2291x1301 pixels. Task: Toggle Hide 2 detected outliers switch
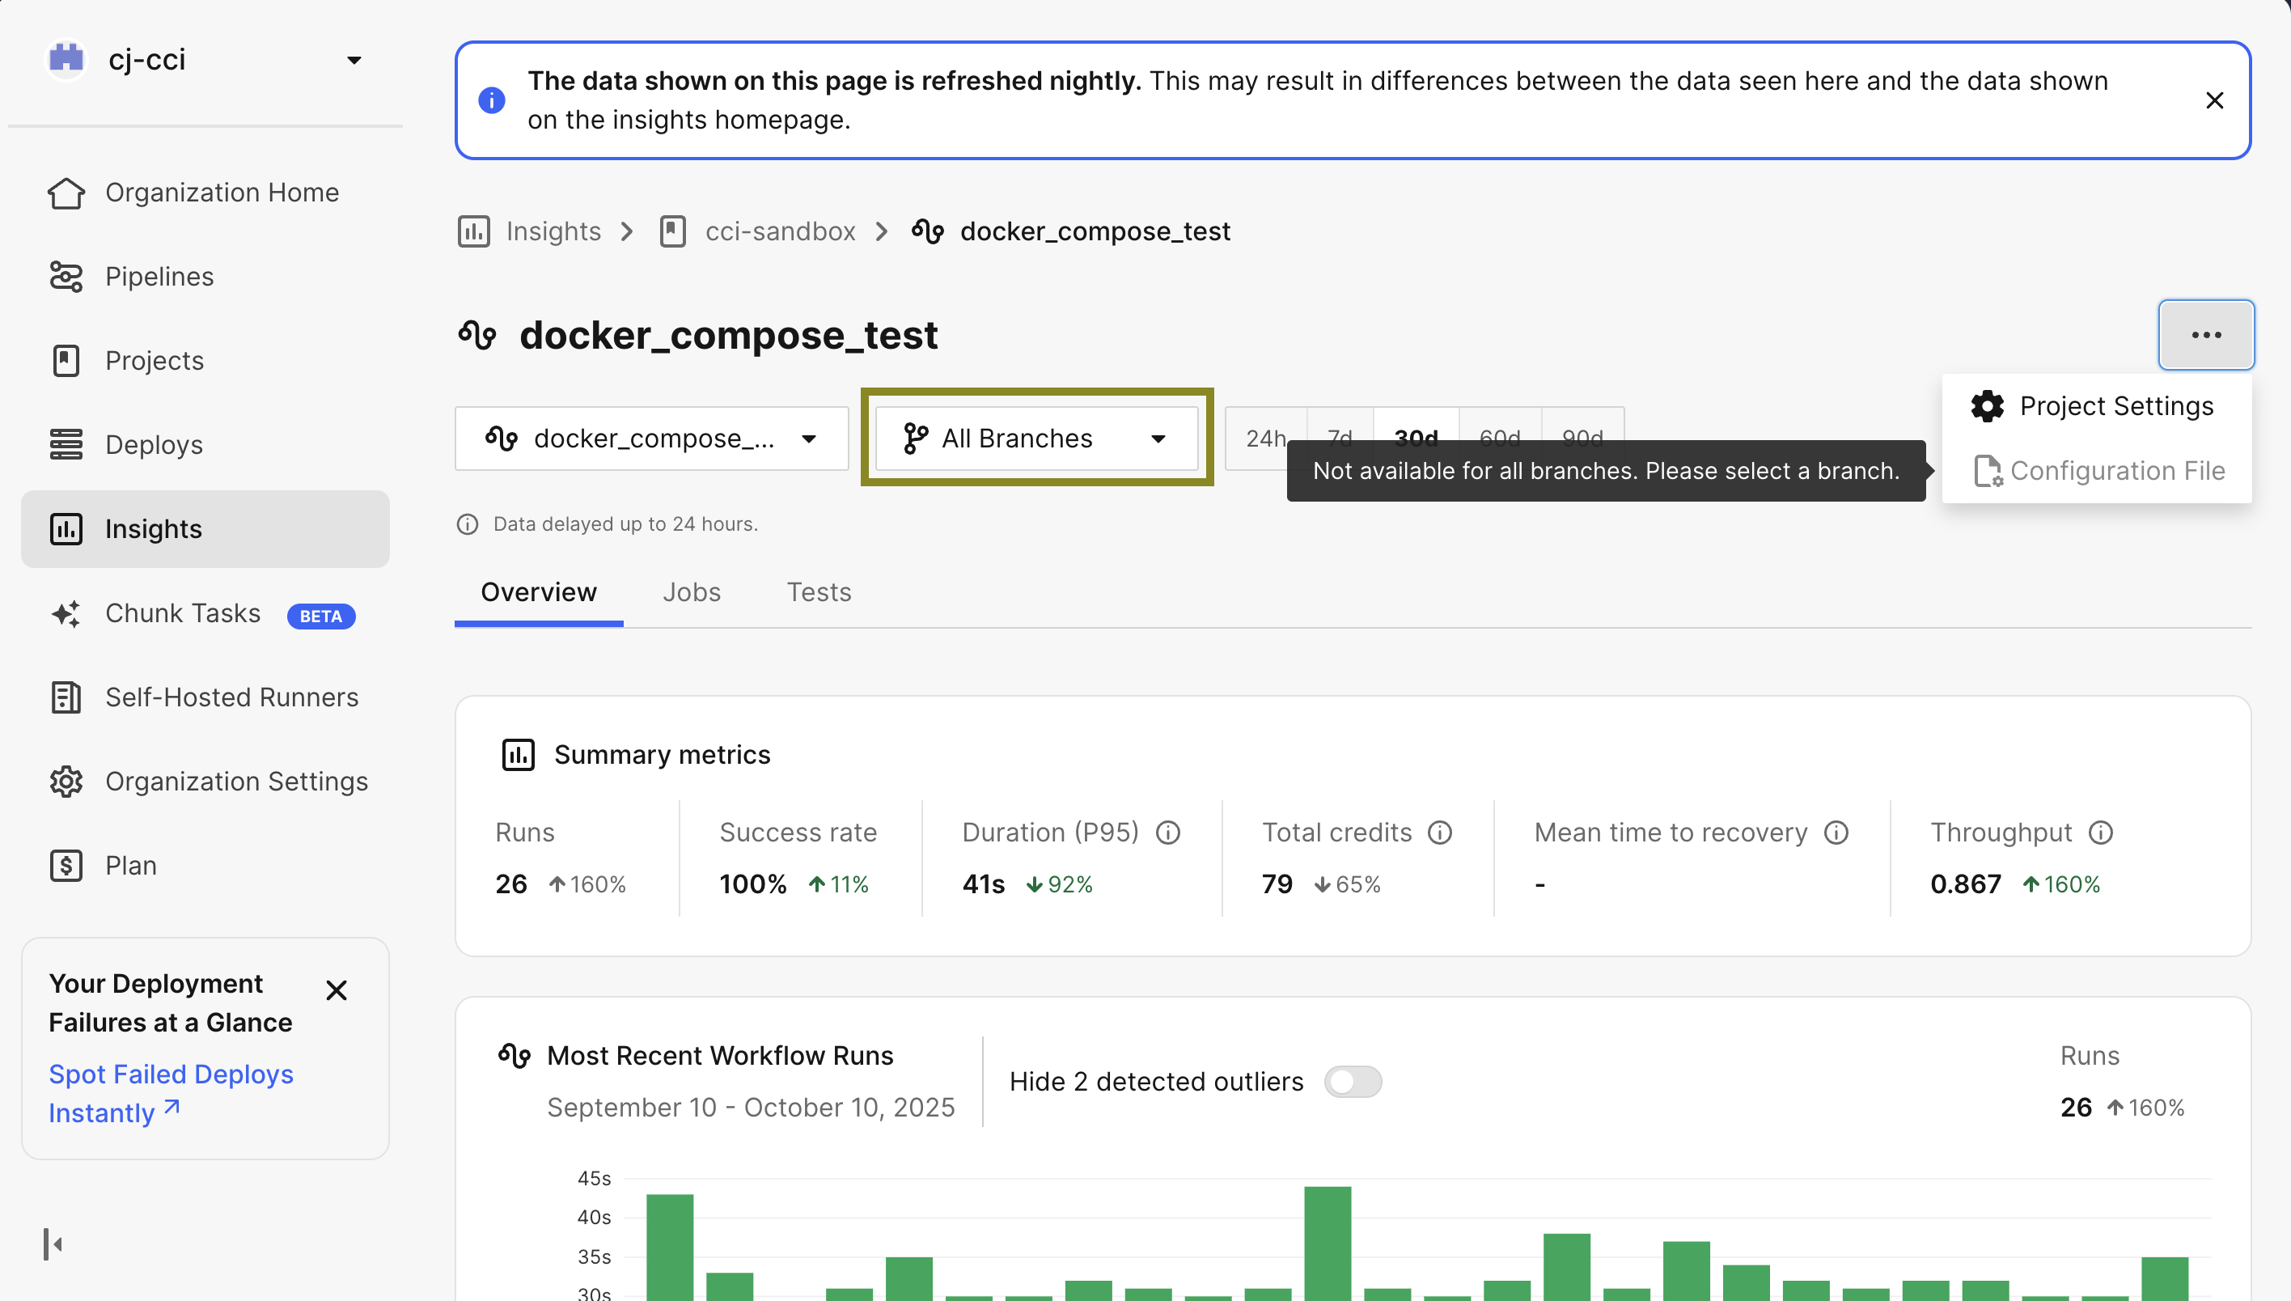(1353, 1082)
